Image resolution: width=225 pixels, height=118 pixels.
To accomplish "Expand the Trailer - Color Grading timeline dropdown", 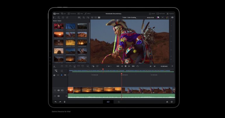I will click(x=130, y=18).
